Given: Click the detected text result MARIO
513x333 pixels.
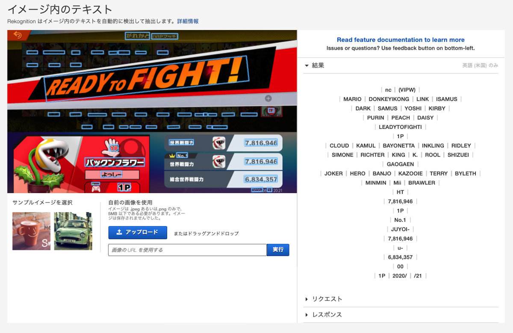Looking at the screenshot, I should tap(352, 99).
